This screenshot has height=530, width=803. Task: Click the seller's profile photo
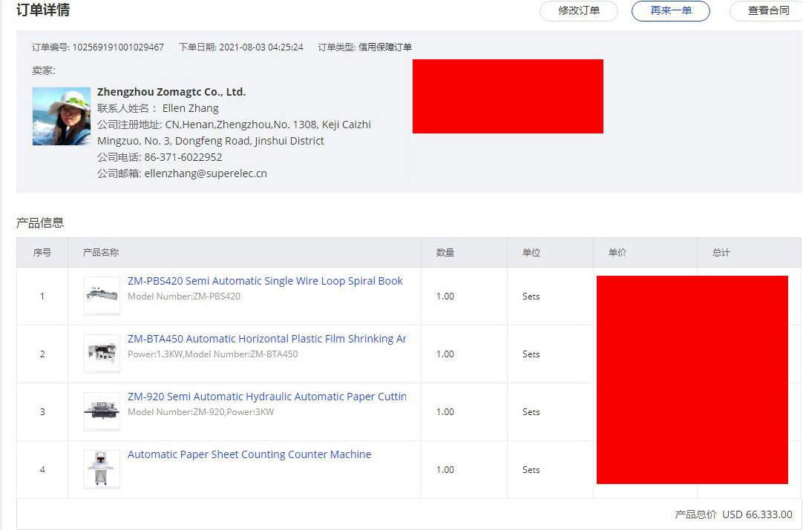pyautogui.click(x=62, y=116)
